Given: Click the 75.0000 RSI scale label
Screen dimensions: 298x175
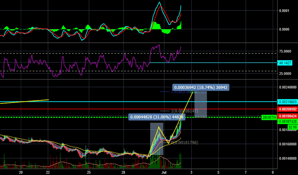Looking at the screenshot, I should (285, 51).
